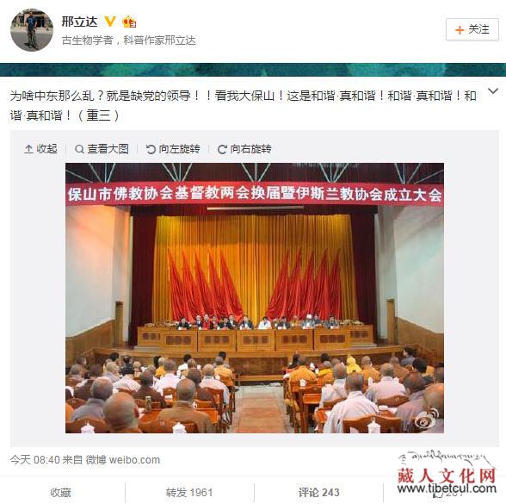This screenshot has width=506, height=504.
Task: Rotate image right with 向右旋转
Action: click(x=244, y=149)
